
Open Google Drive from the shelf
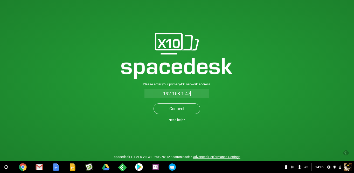tap(106, 167)
